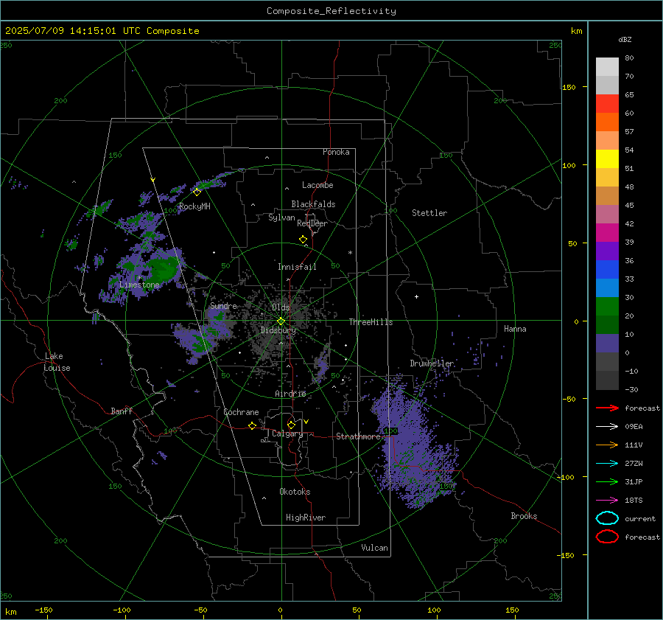Click the Ponoka town label

click(x=336, y=152)
